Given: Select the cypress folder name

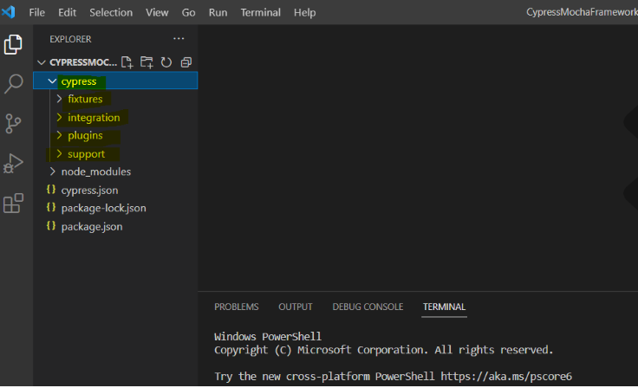Looking at the screenshot, I should (x=79, y=81).
